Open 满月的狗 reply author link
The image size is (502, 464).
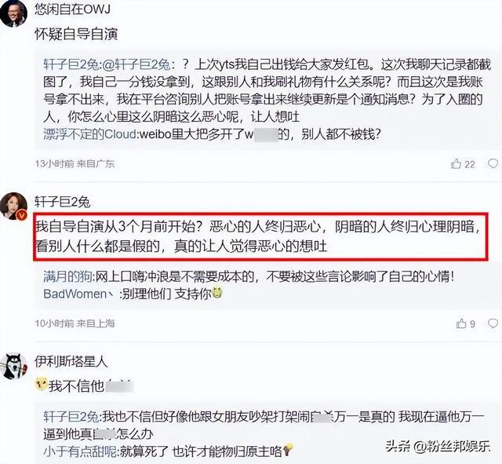pos(68,276)
